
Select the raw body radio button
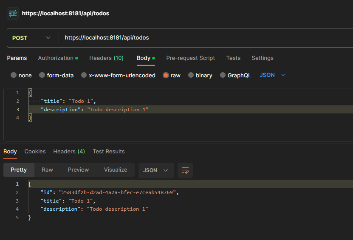[166, 75]
